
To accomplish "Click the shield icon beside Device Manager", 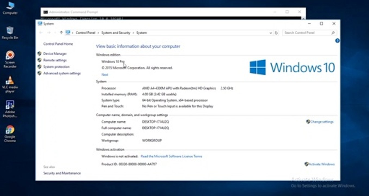I will (x=39, y=54).
